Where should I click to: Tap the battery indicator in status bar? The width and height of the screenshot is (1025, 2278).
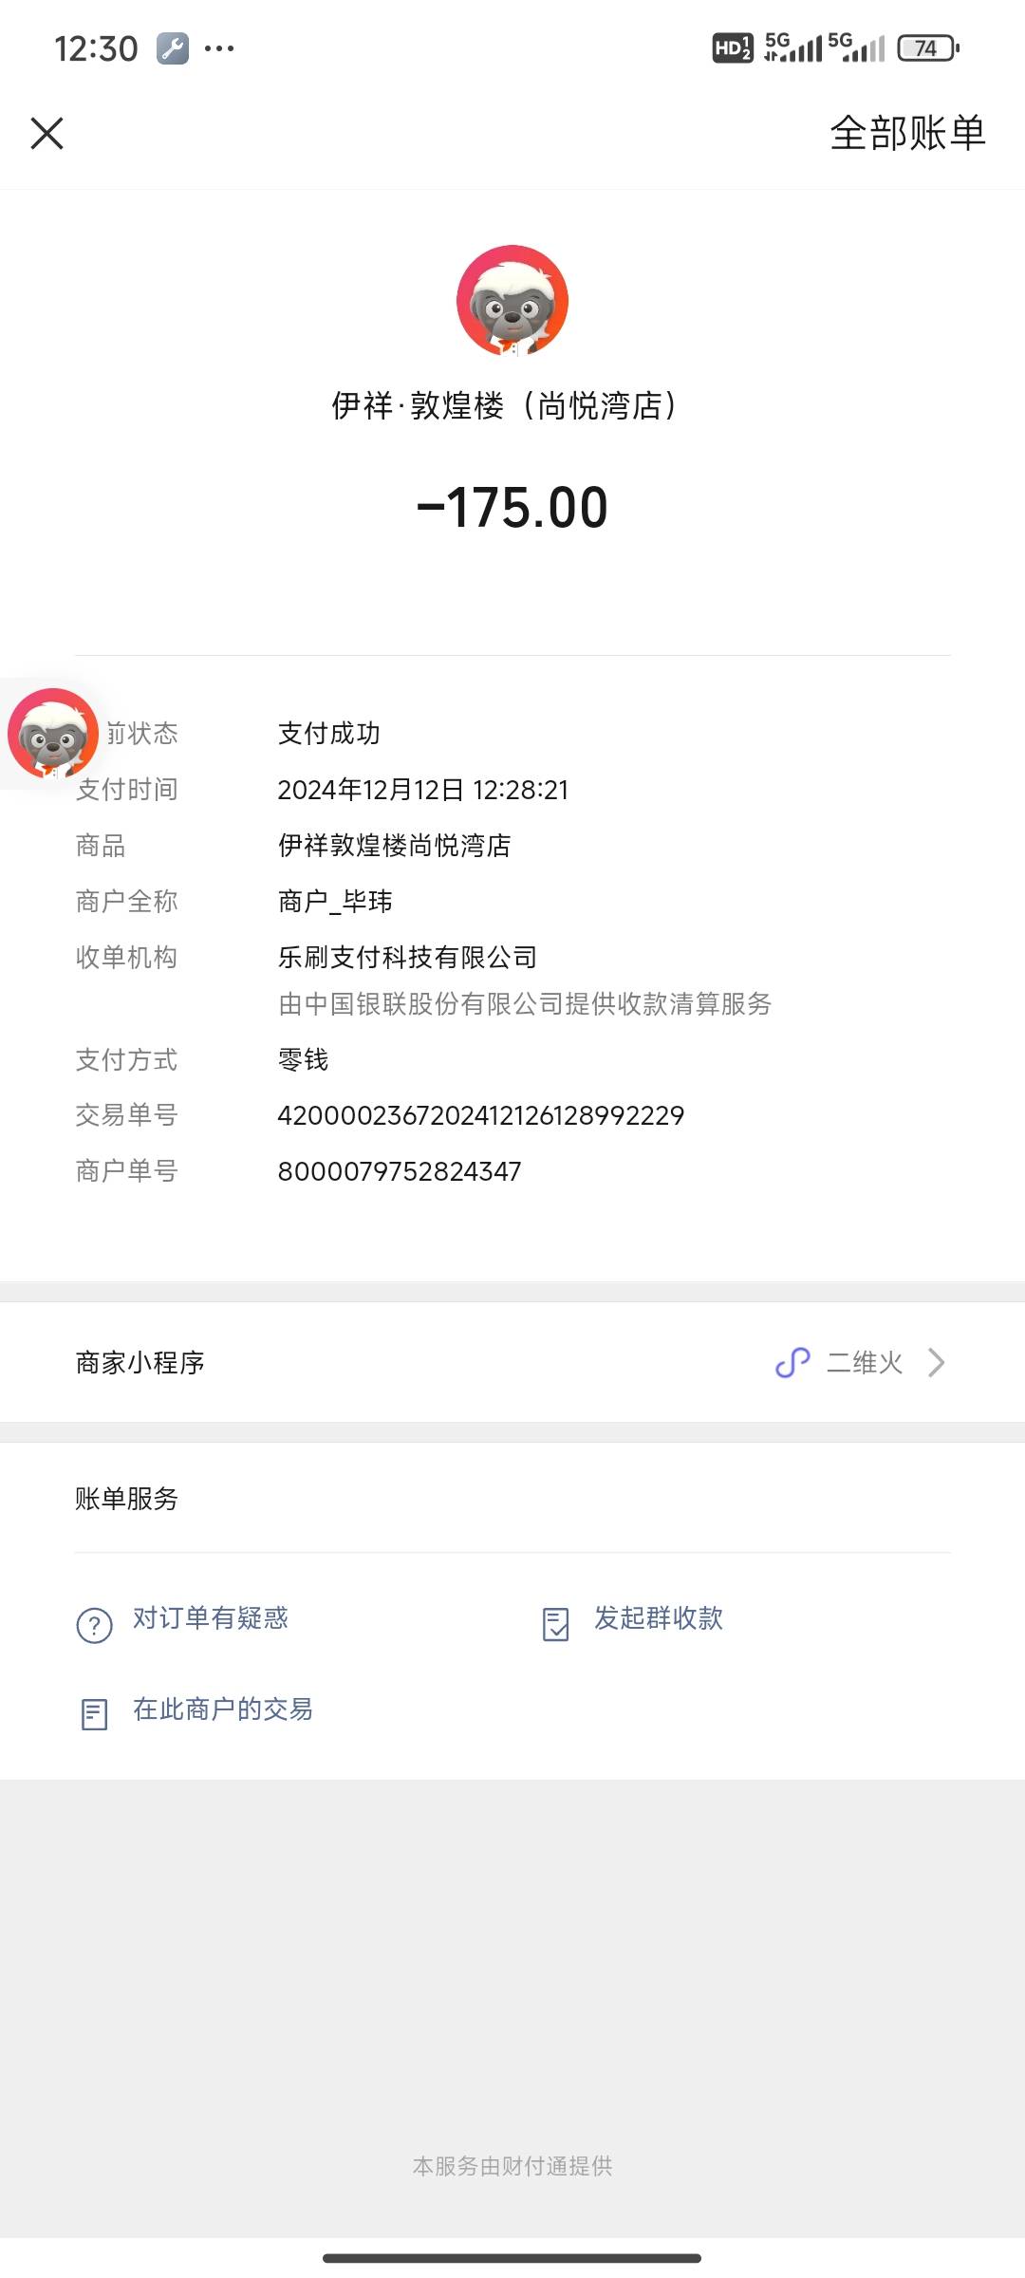pyautogui.click(x=928, y=47)
